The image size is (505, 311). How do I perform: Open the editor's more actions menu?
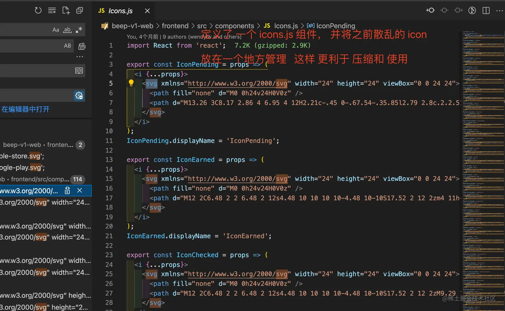(x=500, y=10)
